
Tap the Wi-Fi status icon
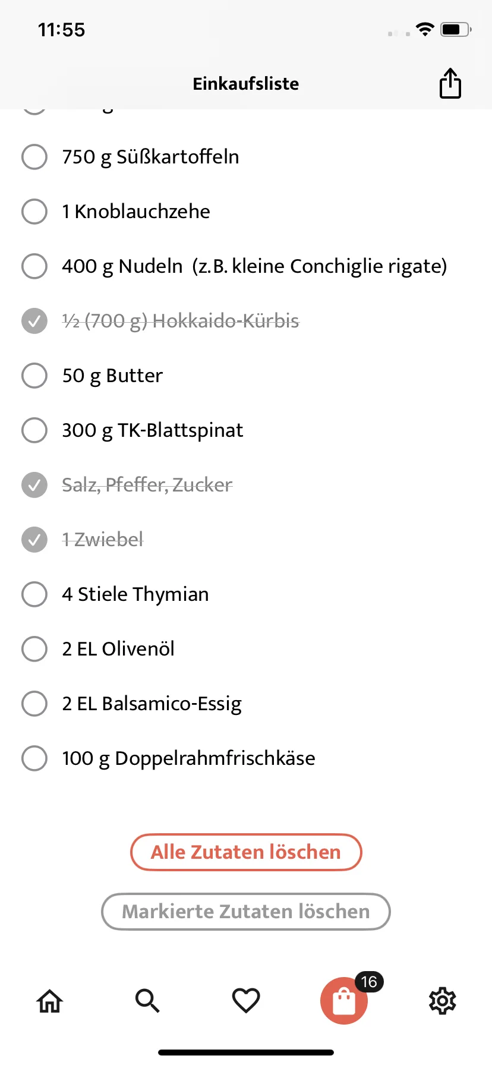pos(425,29)
